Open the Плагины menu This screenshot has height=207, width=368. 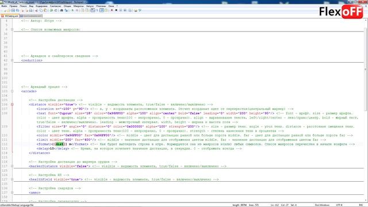[101, 6]
